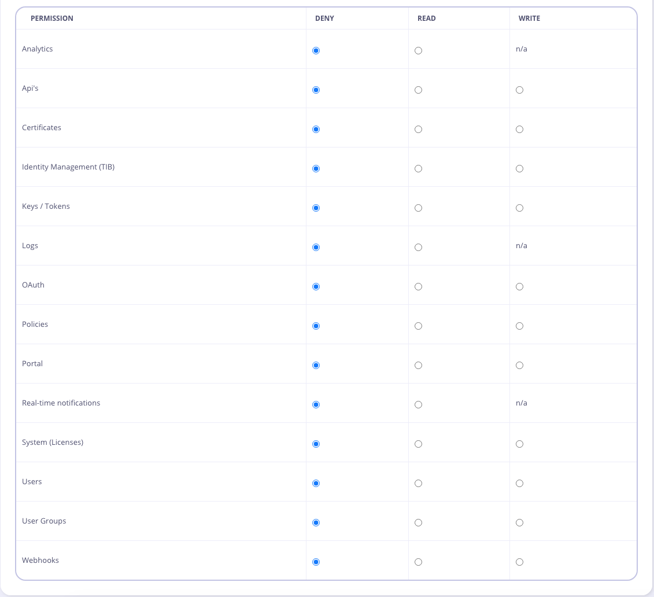Screen dimensions: 654x597
Task: Enable Read permission for Logs
Action: tap(418, 247)
